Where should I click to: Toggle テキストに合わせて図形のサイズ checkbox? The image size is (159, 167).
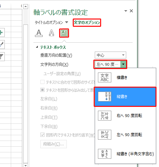[x=42, y=82]
